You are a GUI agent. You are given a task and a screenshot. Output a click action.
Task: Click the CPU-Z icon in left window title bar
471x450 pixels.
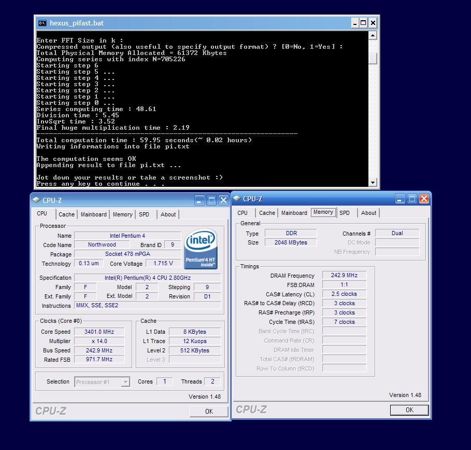coord(36,200)
